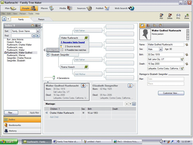Open the Sources workspace

84,8
